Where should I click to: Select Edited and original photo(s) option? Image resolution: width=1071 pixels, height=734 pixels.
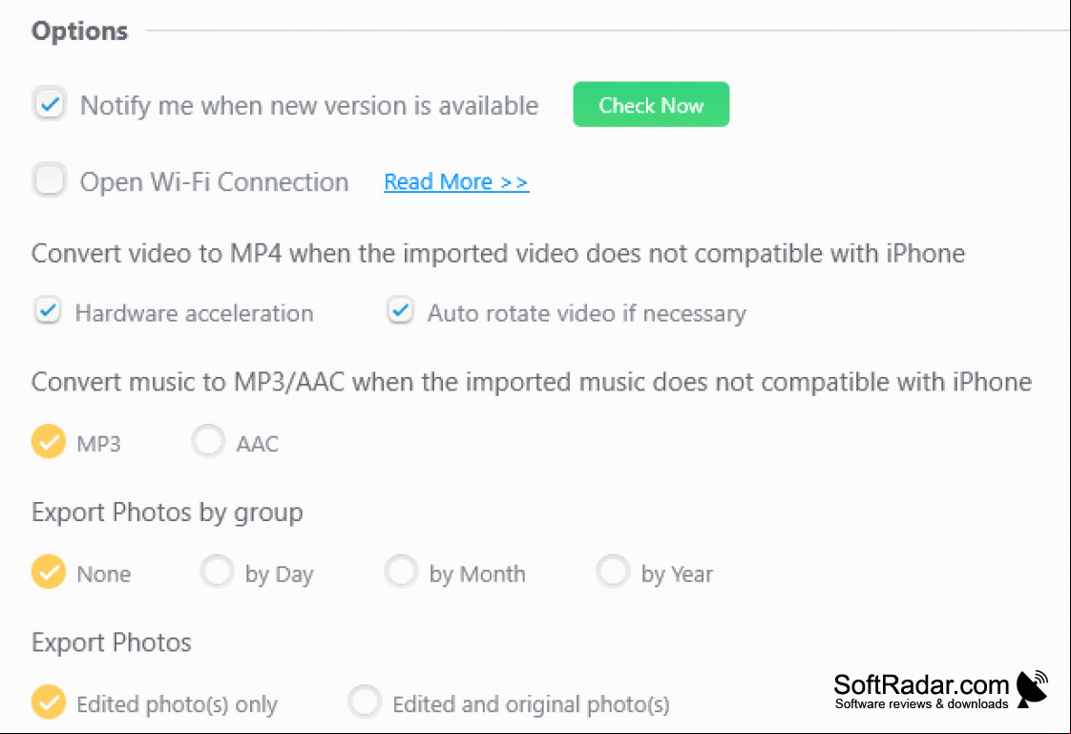(364, 702)
